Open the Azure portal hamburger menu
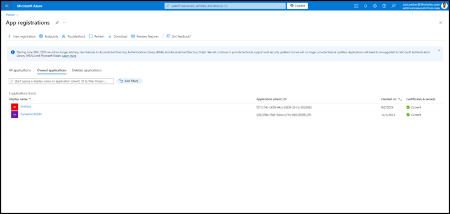The width and height of the screenshot is (450, 214). (7, 6)
